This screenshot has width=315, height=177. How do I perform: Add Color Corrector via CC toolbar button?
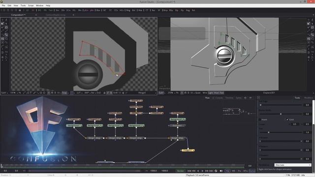[x=110, y=10]
